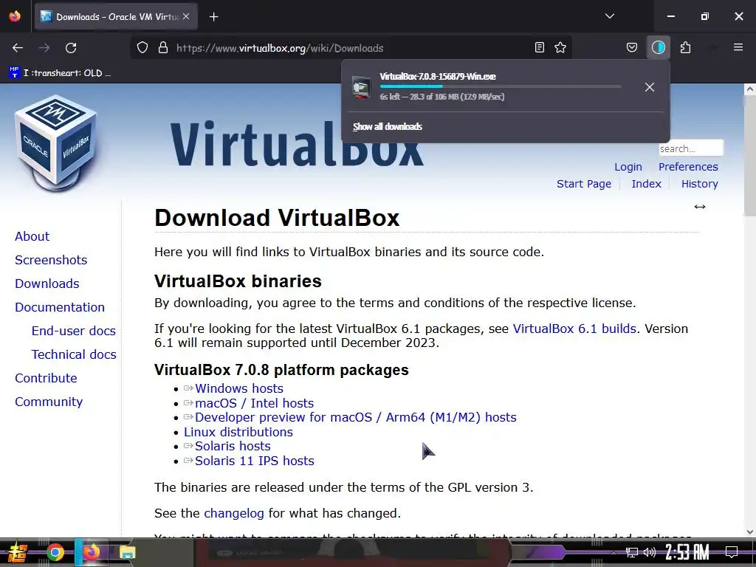Open the Index link
This screenshot has width=756, height=567.
(x=646, y=184)
